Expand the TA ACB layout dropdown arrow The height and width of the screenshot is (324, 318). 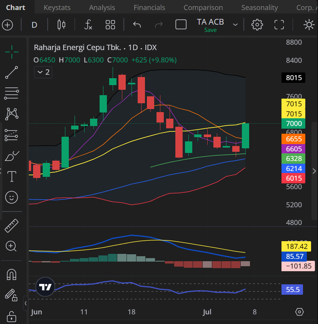click(x=235, y=25)
